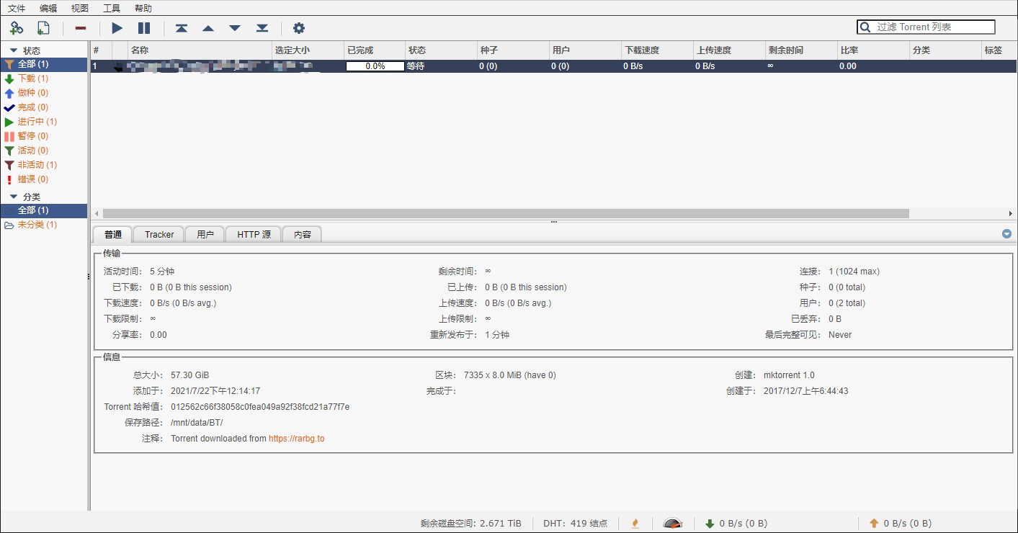1018x533 pixels.
Task: Click the firewall connection status flame icon
Action: pos(635,524)
